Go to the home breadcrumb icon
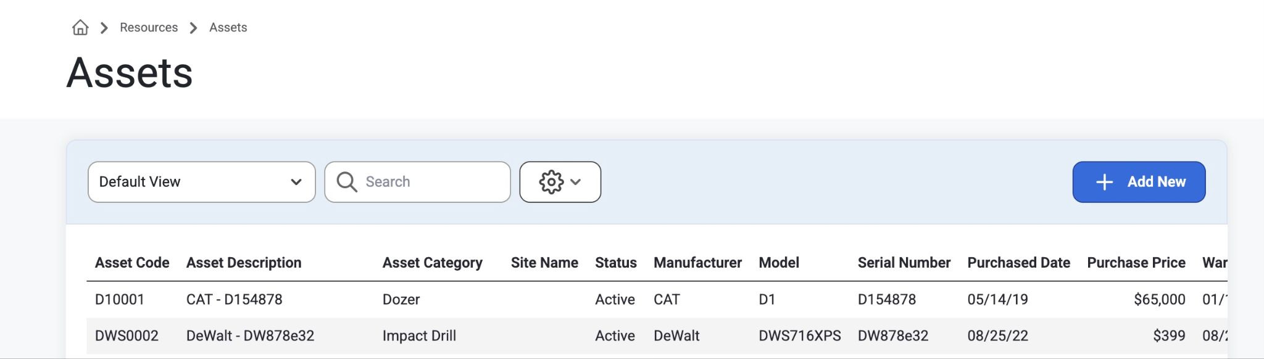 pos(80,28)
